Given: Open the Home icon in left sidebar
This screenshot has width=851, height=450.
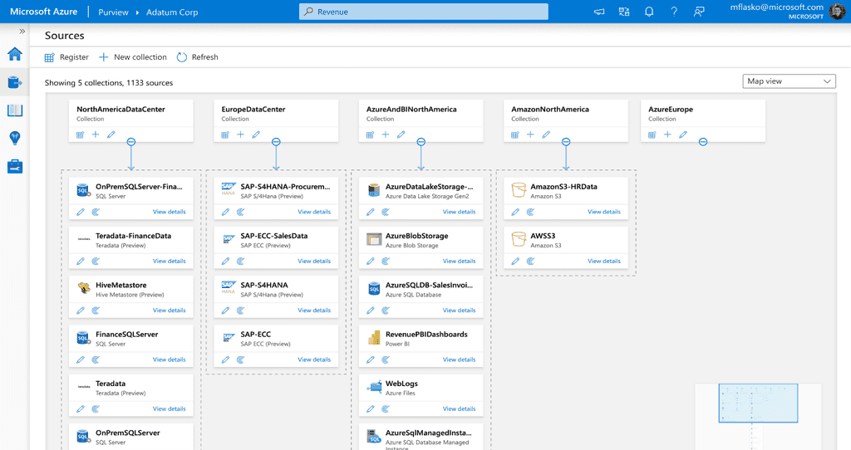Looking at the screenshot, I should tap(15, 54).
